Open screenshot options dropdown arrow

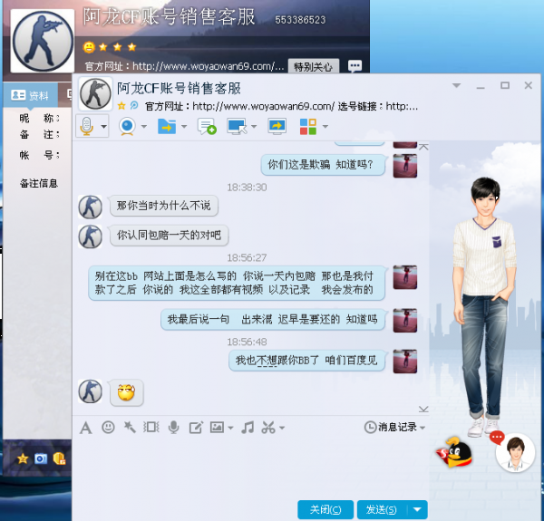click(282, 428)
